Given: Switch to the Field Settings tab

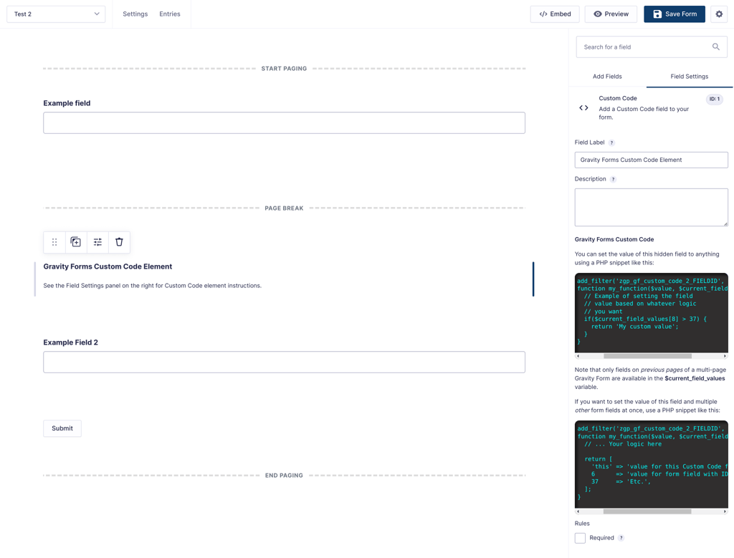Looking at the screenshot, I should 689,76.
